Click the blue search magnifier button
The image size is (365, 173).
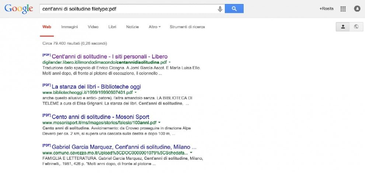coord(234,9)
